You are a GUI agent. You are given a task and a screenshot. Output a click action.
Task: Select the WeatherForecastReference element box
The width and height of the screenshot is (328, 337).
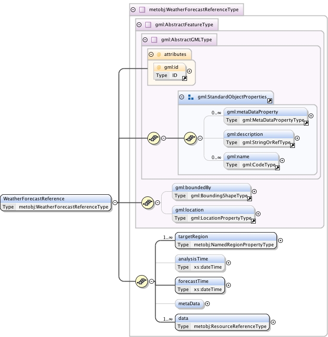(56, 203)
